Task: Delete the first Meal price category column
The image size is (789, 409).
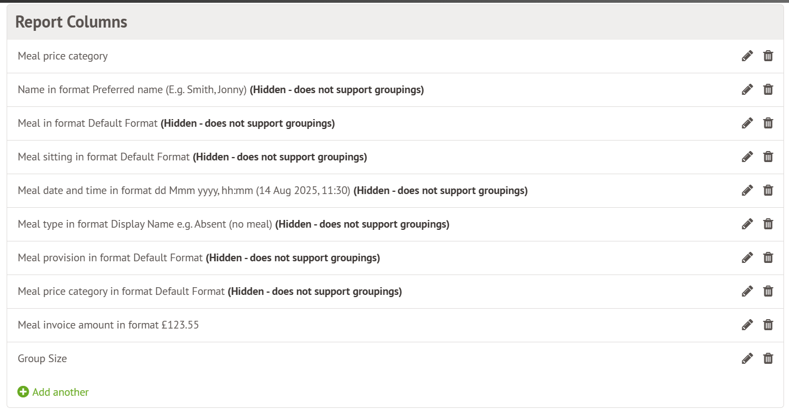Action: [x=768, y=56]
